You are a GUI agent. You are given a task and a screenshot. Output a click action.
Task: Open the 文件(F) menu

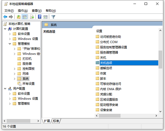click(x=9, y=11)
